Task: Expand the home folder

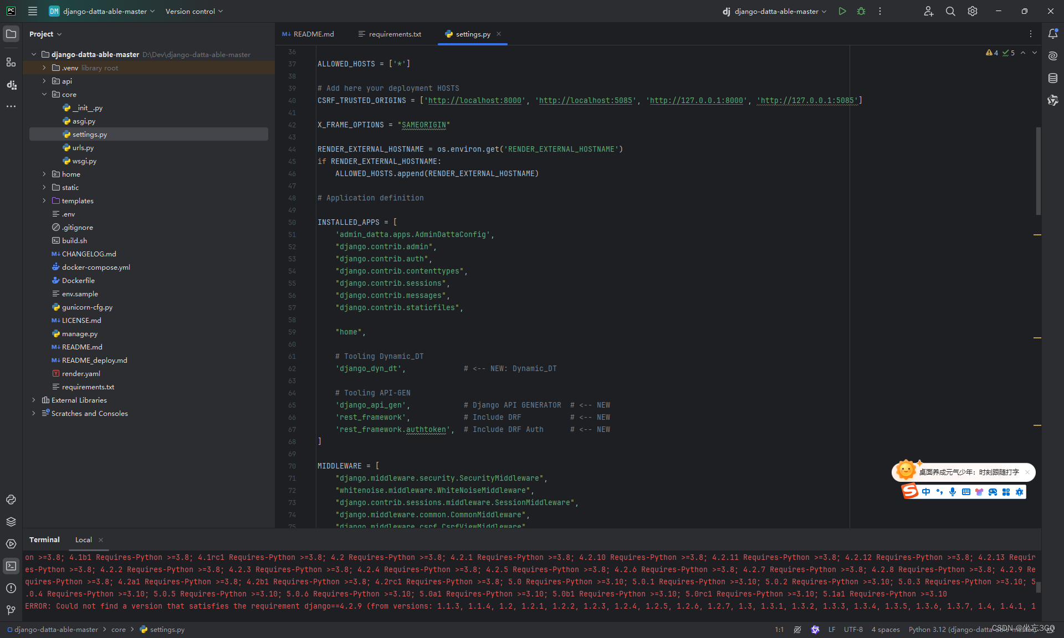Action: 44,174
